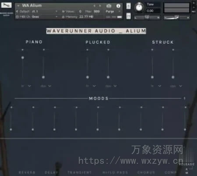
Task: Click the PLUCKED section label
Action: pos(98,42)
